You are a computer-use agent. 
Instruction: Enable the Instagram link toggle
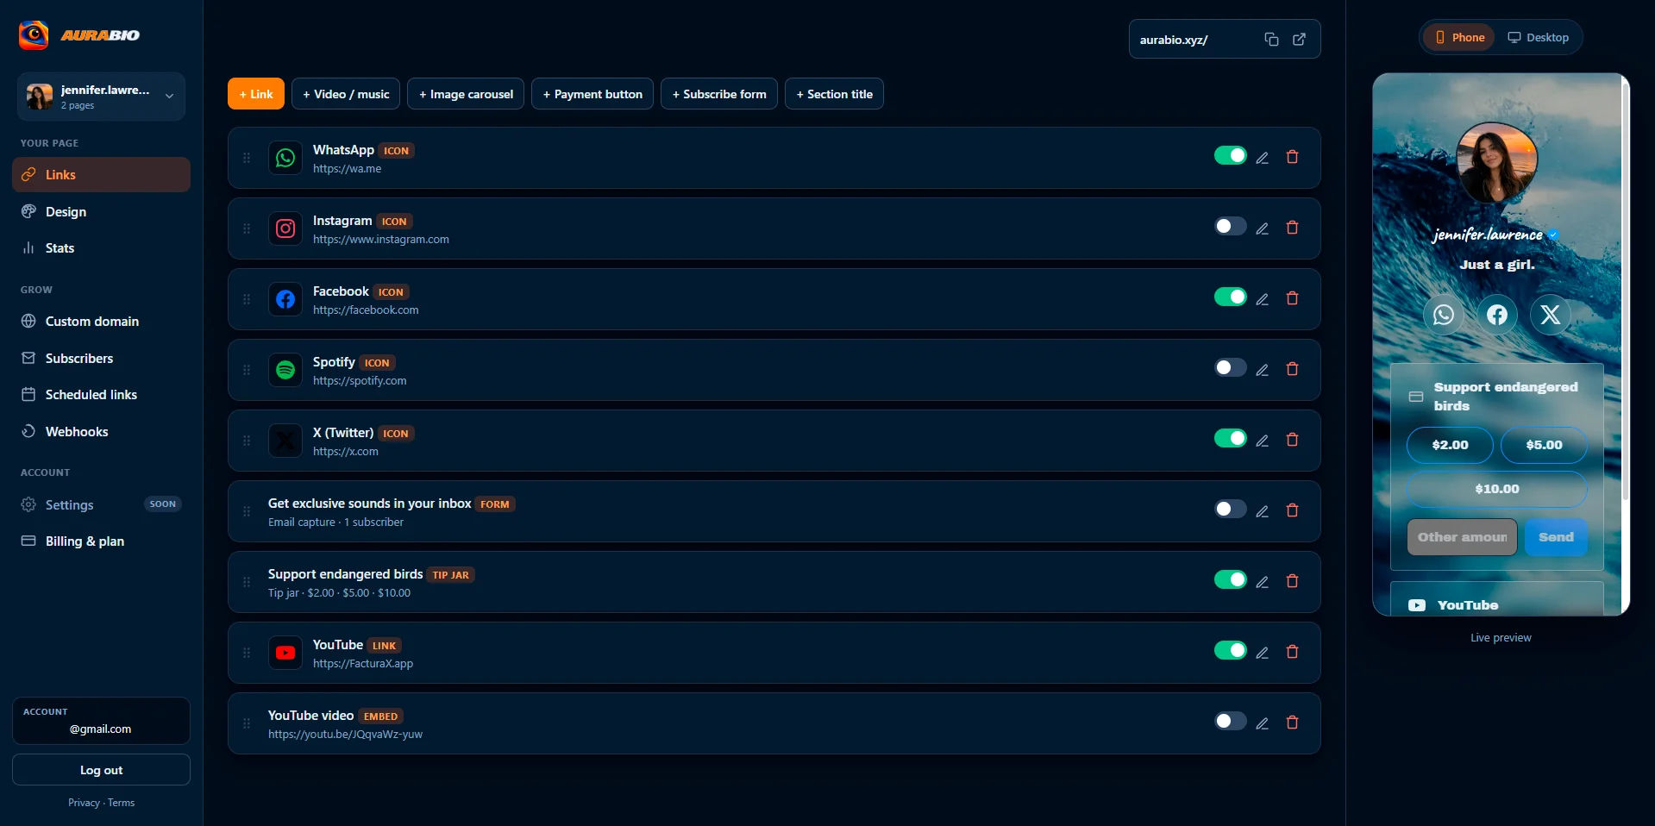point(1230,226)
